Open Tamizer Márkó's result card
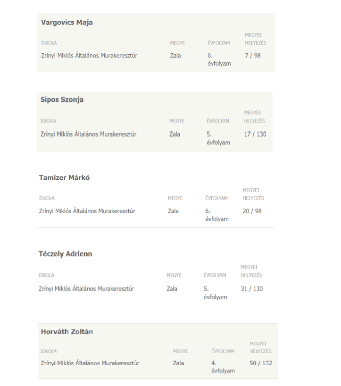This screenshot has height=386, width=341. click(x=155, y=199)
